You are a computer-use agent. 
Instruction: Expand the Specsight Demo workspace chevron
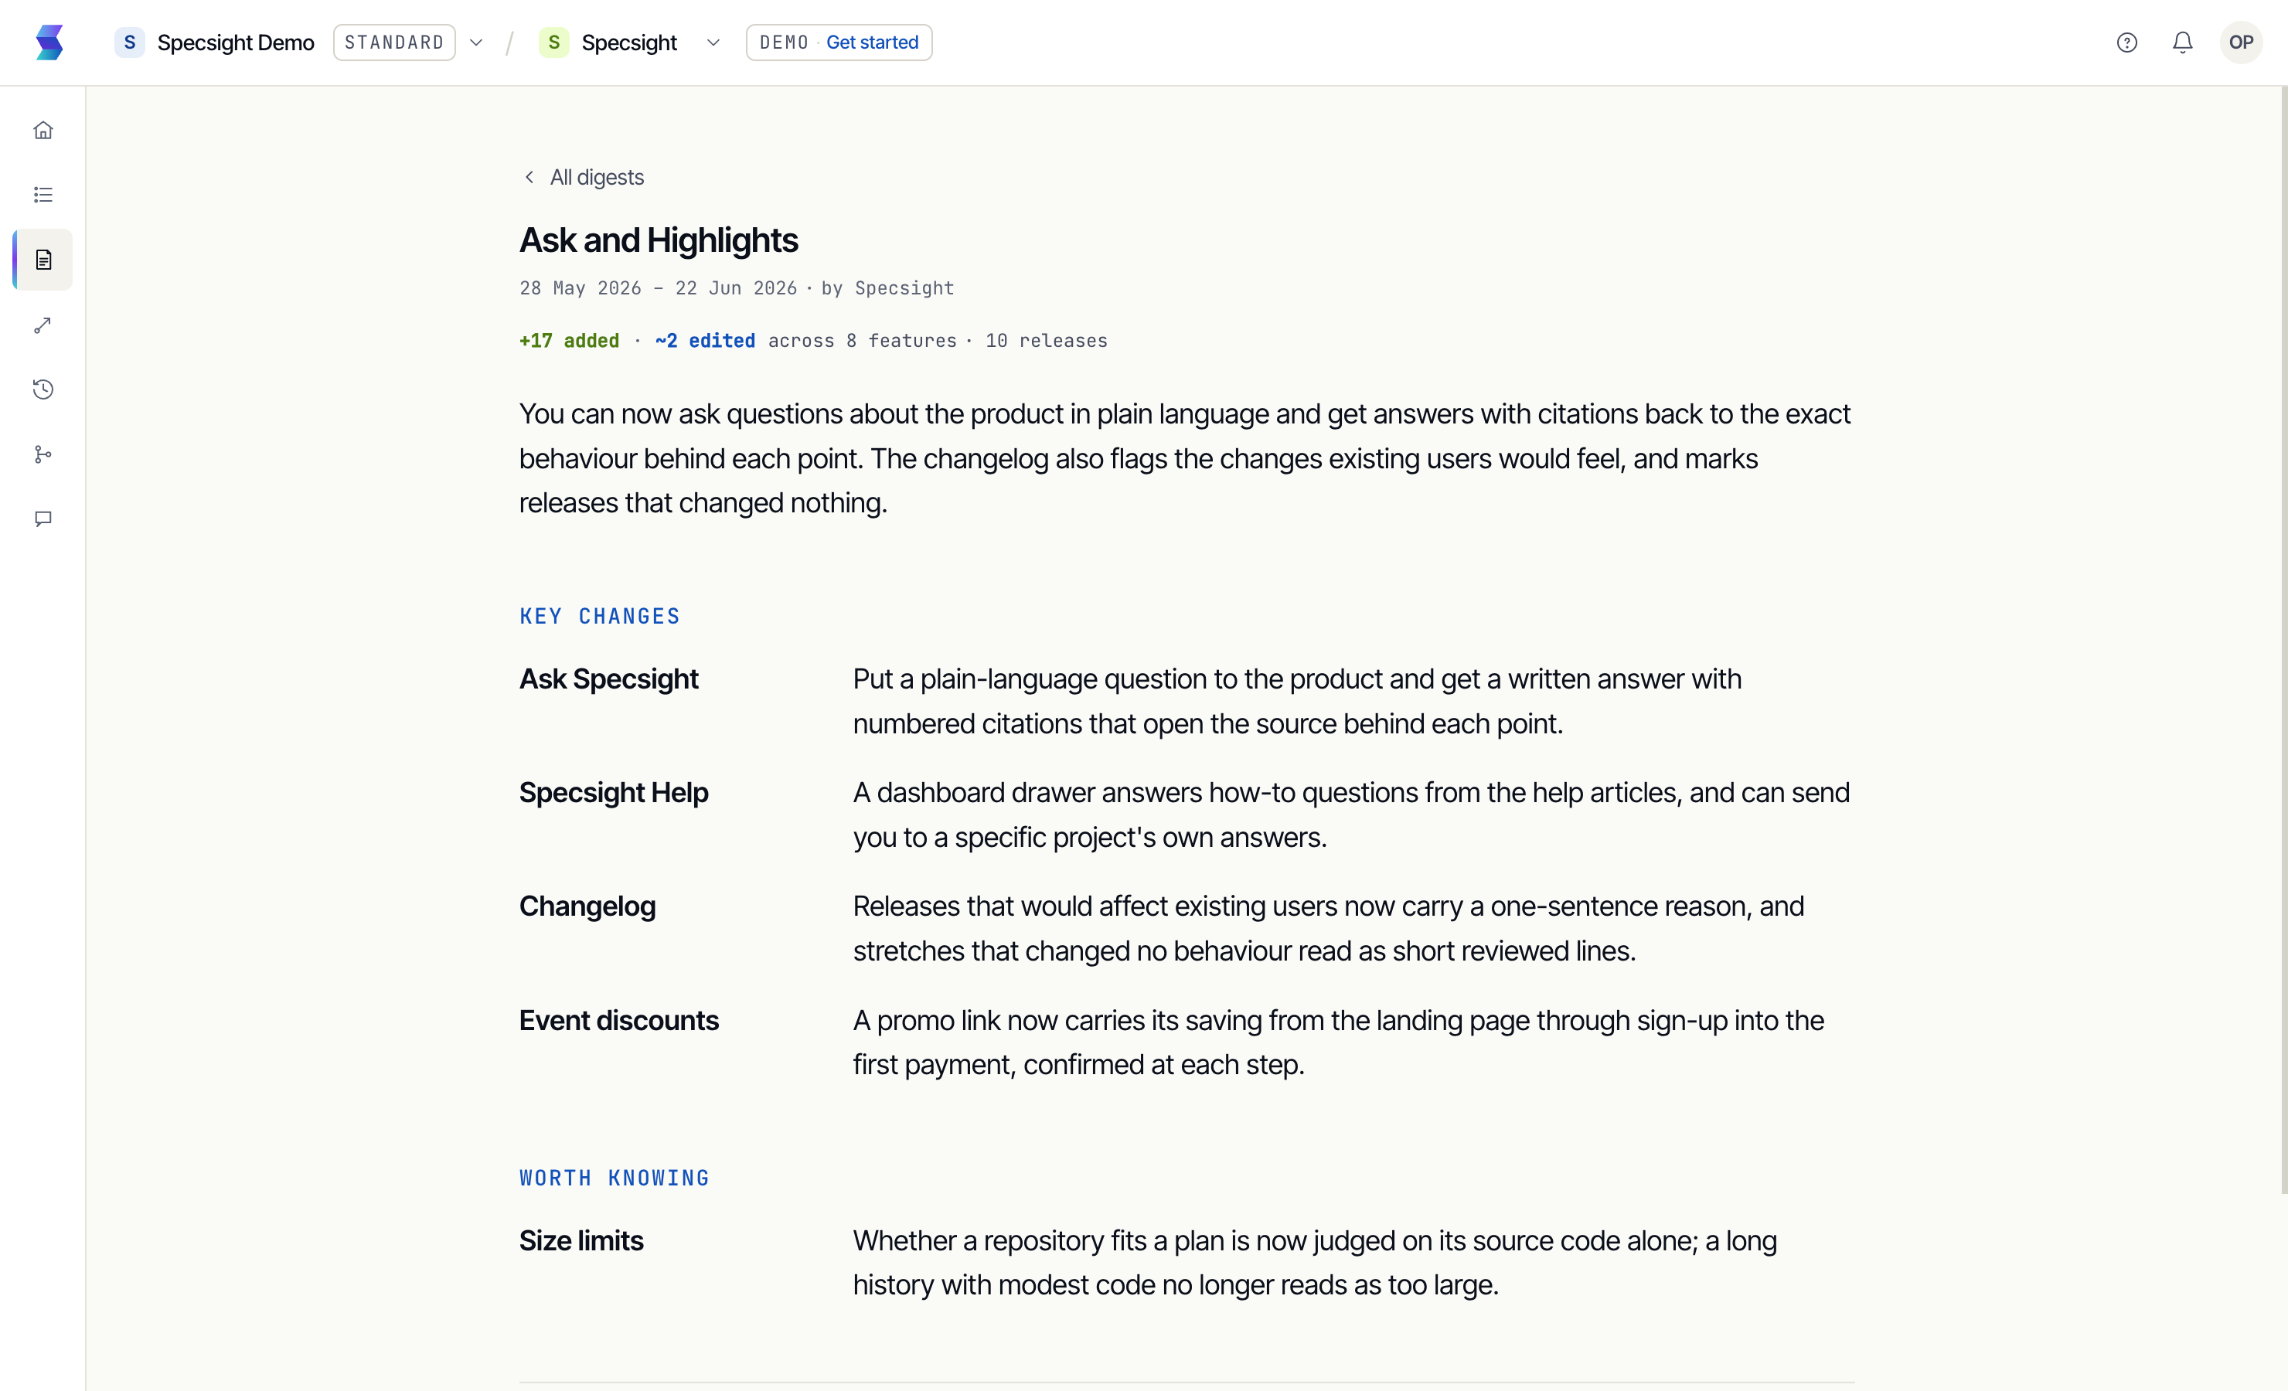point(476,43)
